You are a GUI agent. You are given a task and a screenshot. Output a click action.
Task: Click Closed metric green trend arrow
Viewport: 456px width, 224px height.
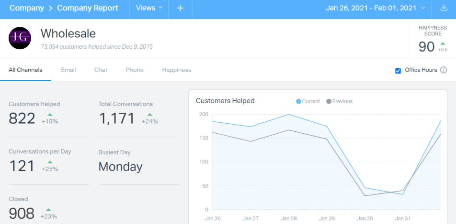point(49,210)
